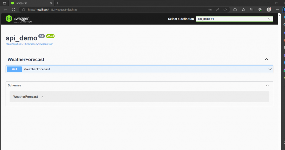Open the swagger.json link
The width and height of the screenshot is (285, 150).
(x=30, y=44)
